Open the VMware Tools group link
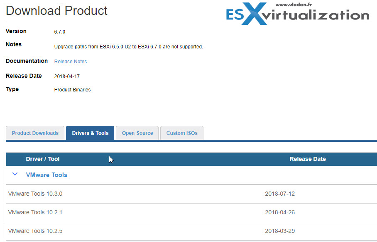This screenshot has width=377, height=242. pyautogui.click(x=47, y=175)
